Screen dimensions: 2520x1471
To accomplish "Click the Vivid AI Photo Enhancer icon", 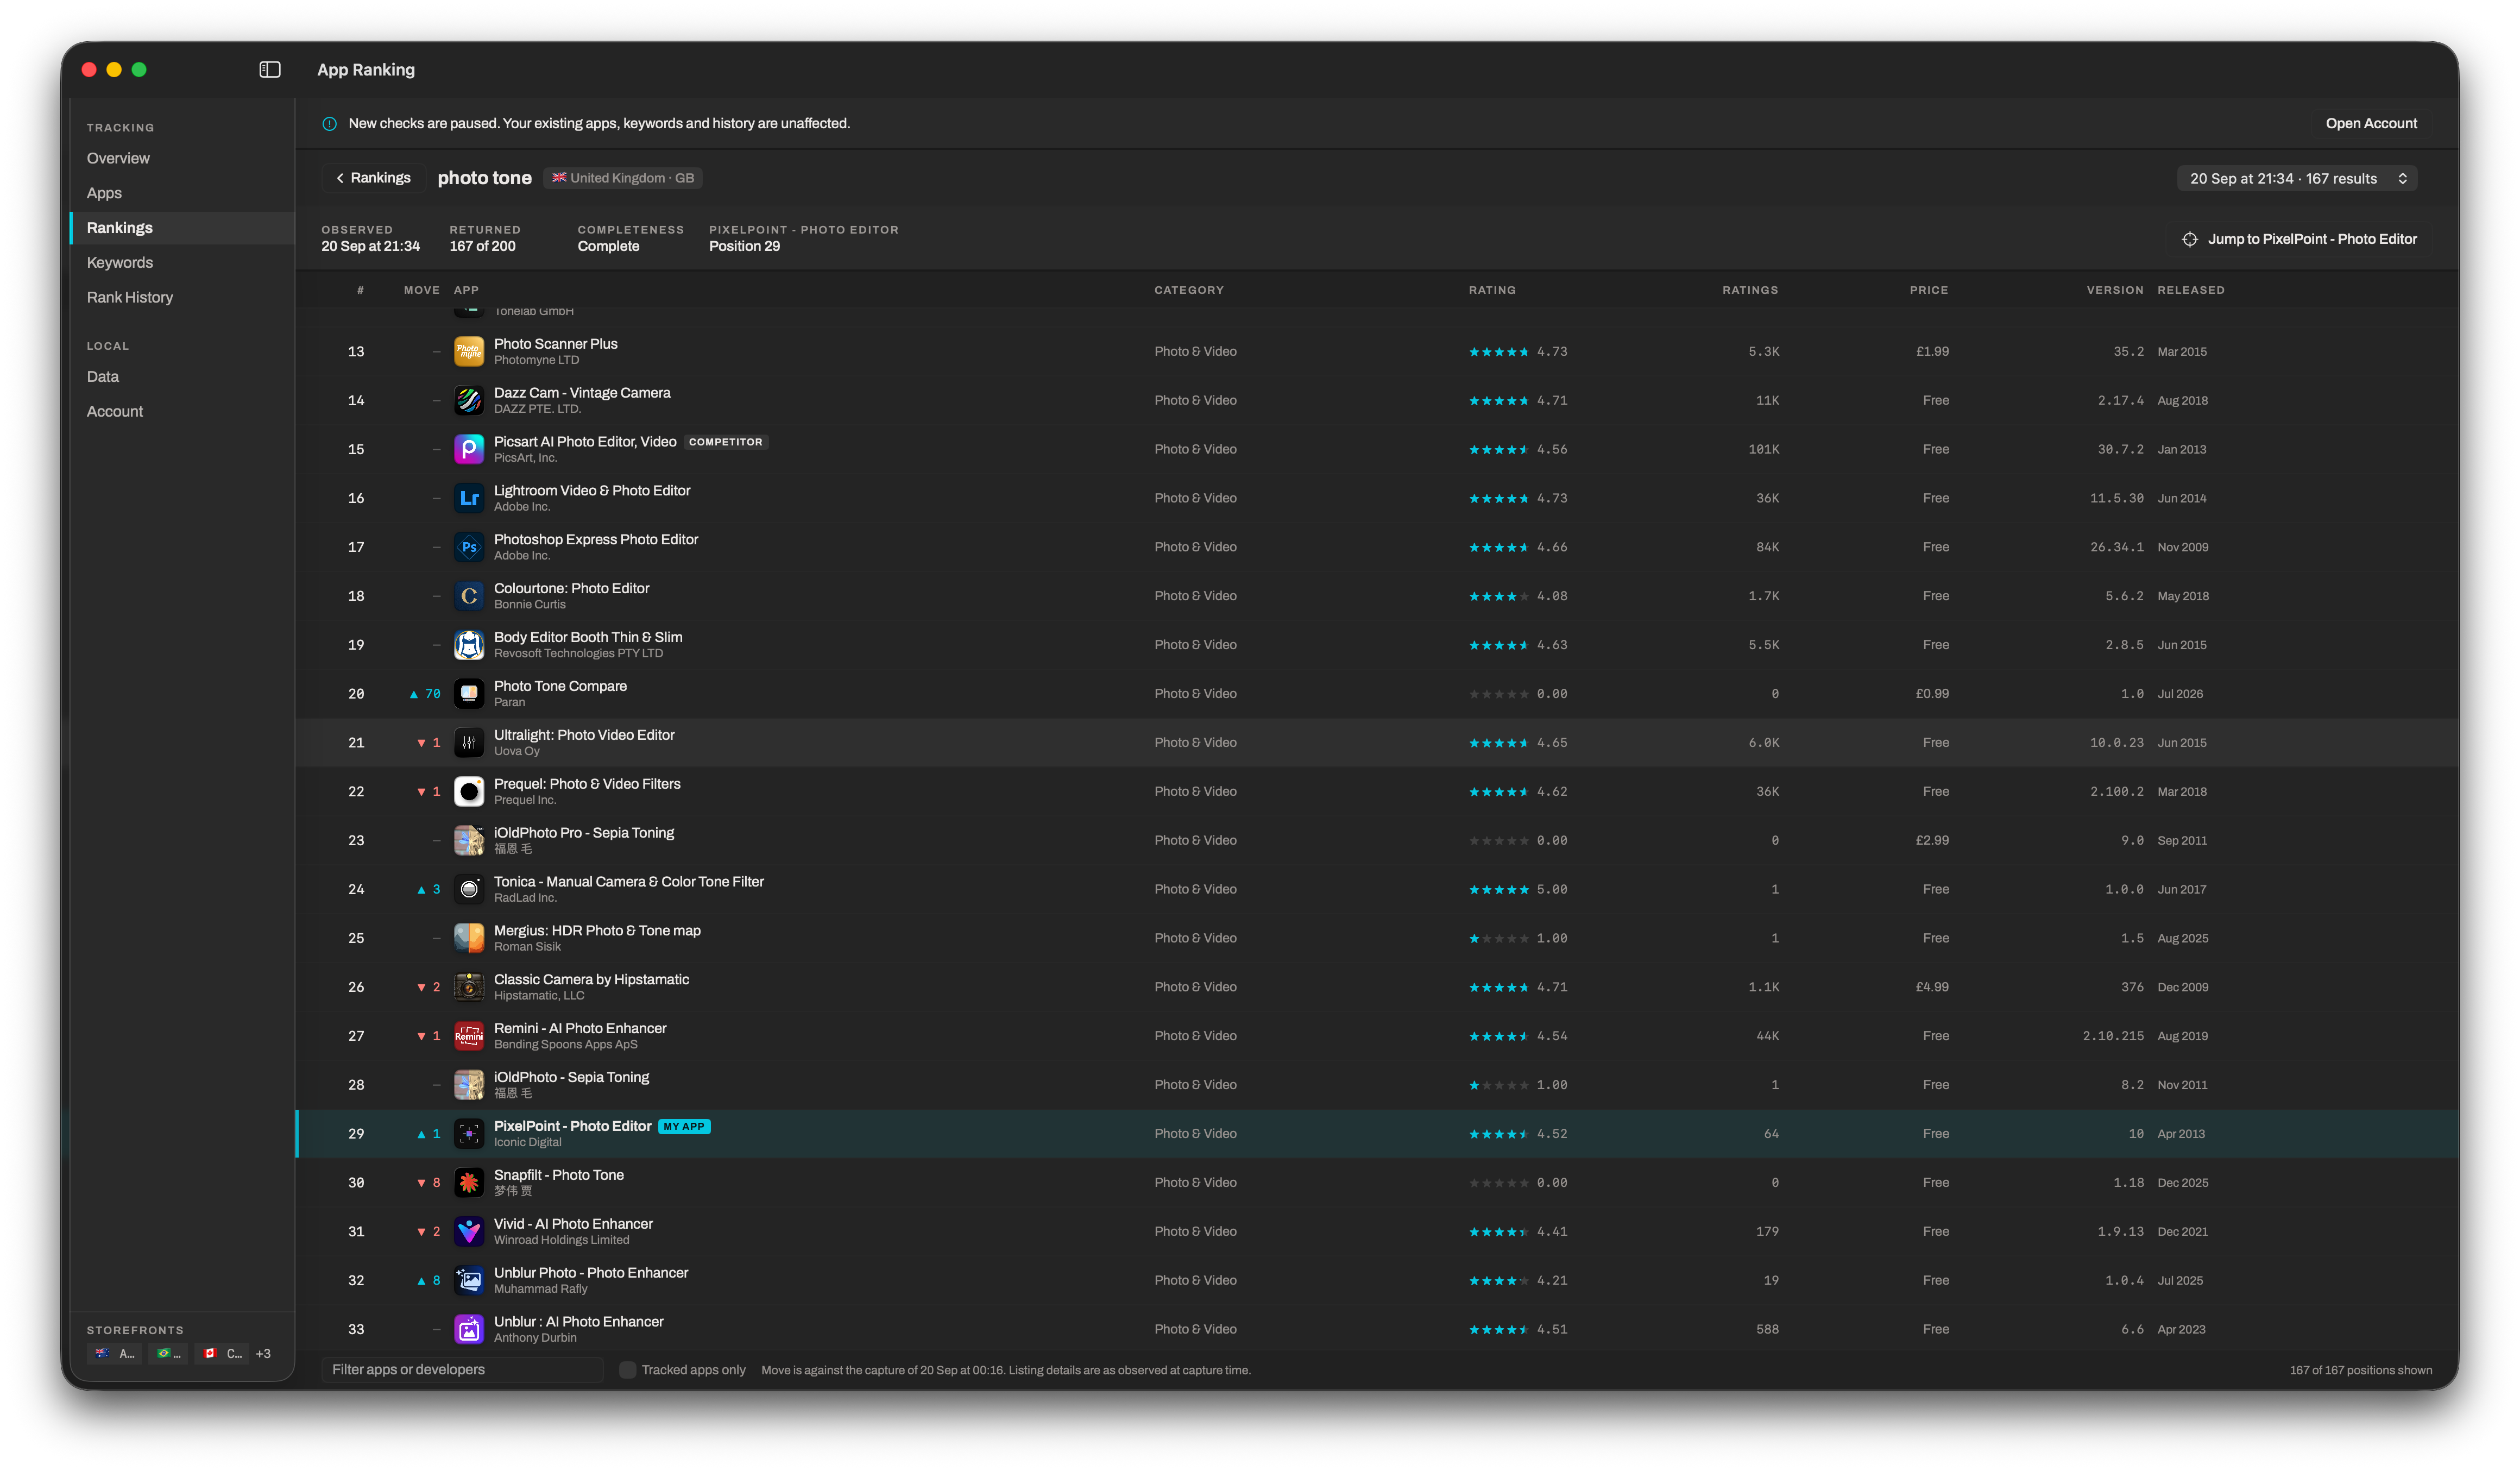I will (469, 1232).
